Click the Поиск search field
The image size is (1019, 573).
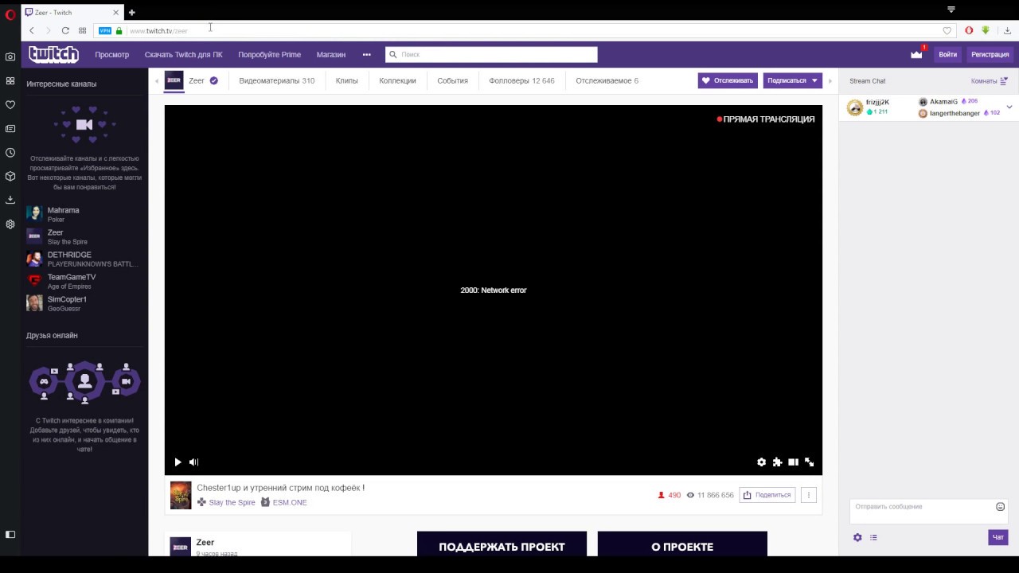pyautogui.click(x=491, y=54)
